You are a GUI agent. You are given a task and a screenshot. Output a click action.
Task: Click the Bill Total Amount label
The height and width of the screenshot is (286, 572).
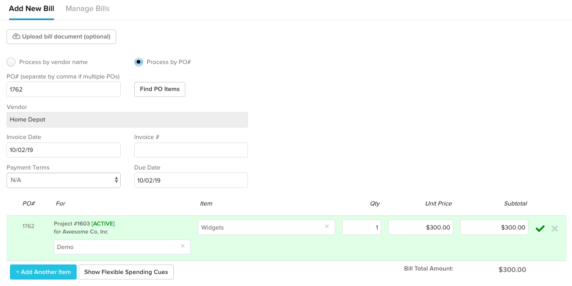429,269
